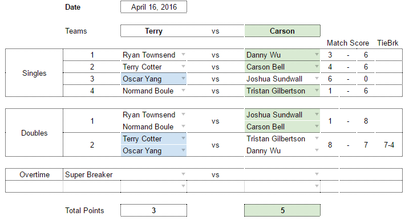Click the Match Score column header
This screenshot has height=220, width=405.
[348, 43]
